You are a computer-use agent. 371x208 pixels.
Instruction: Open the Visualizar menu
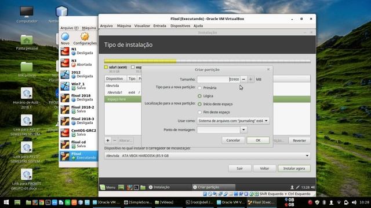pos(142,25)
